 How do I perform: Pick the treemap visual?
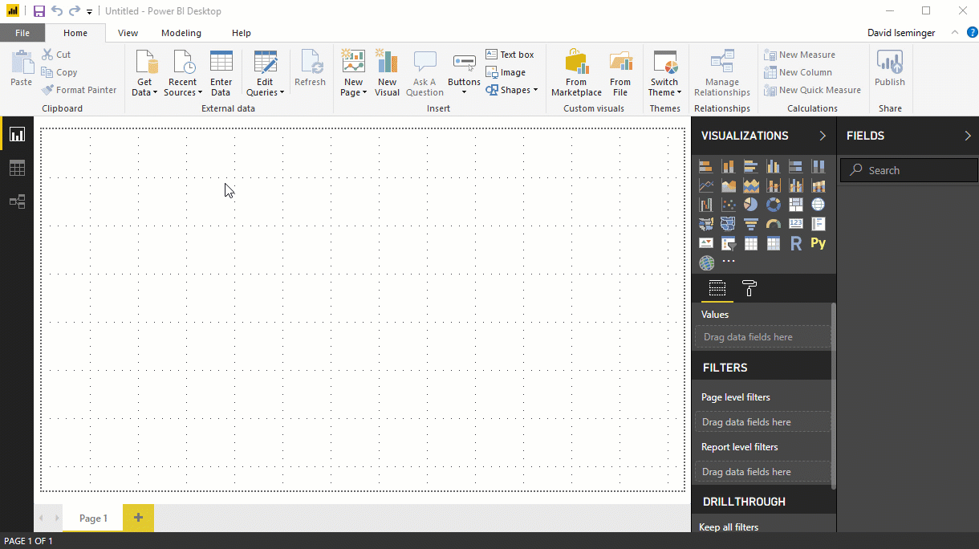pyautogui.click(x=796, y=205)
